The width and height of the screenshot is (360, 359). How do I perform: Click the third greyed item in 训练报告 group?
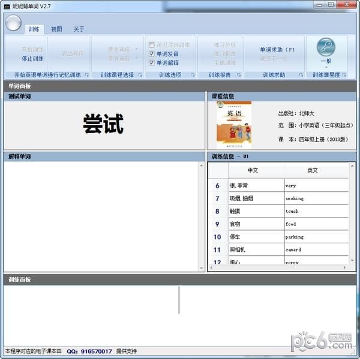(224, 62)
